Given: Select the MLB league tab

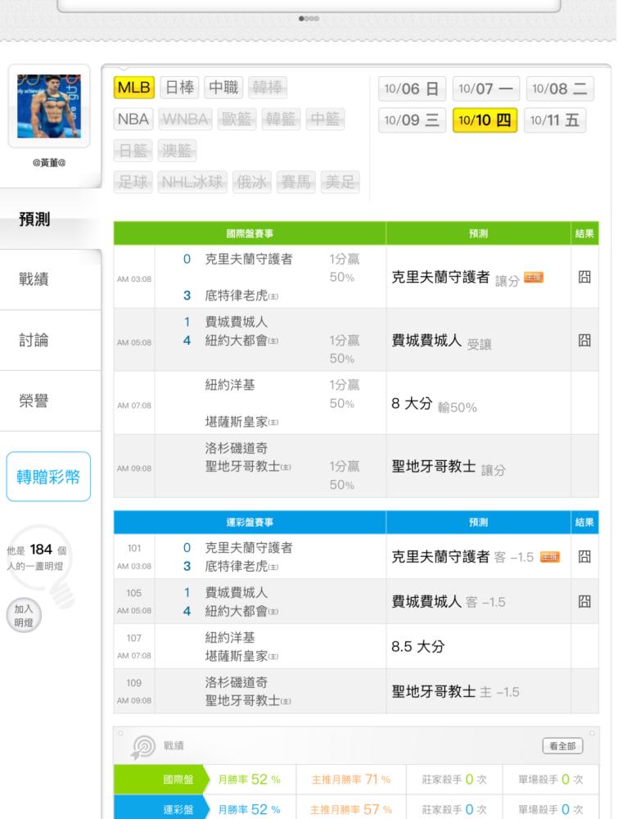Looking at the screenshot, I should (133, 88).
